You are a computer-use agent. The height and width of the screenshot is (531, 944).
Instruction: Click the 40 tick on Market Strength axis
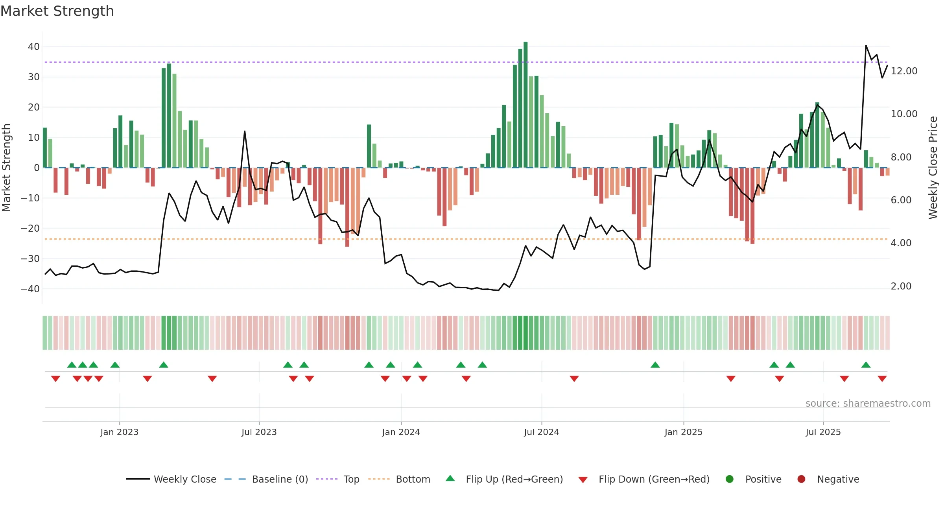[34, 46]
